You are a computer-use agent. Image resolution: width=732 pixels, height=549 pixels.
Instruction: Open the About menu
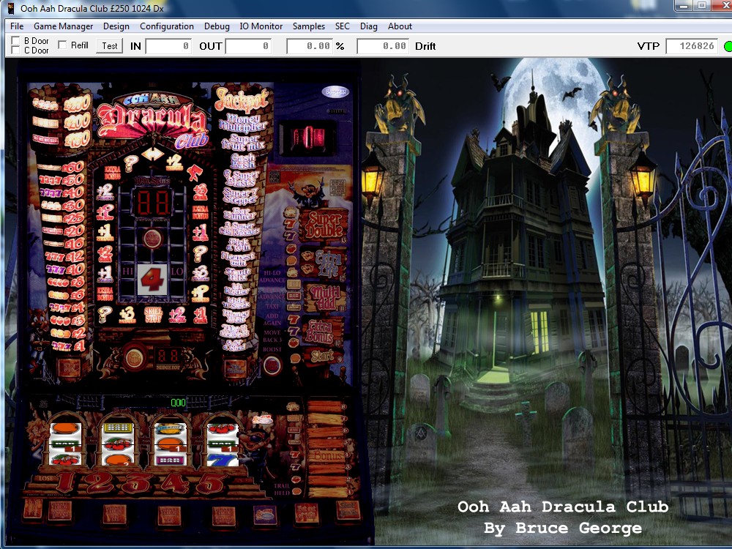(x=400, y=26)
